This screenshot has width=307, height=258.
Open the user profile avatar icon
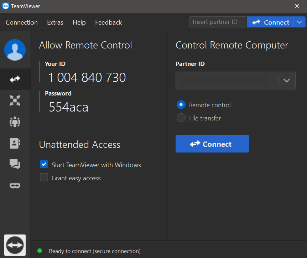(15, 50)
